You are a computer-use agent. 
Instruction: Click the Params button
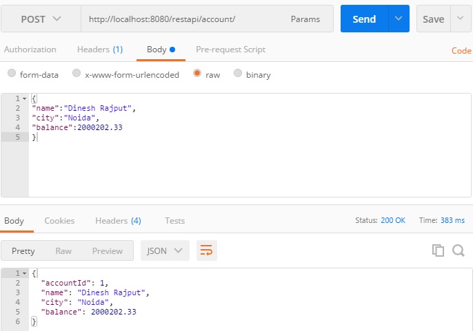pos(305,19)
